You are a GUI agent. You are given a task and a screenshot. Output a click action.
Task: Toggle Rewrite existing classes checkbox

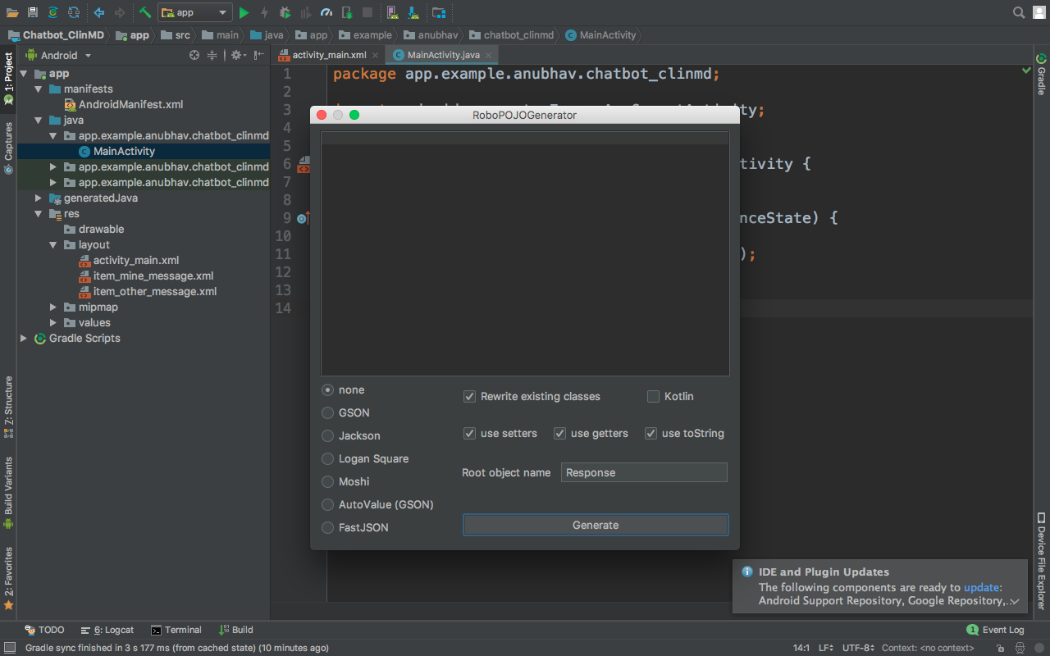[x=470, y=396]
